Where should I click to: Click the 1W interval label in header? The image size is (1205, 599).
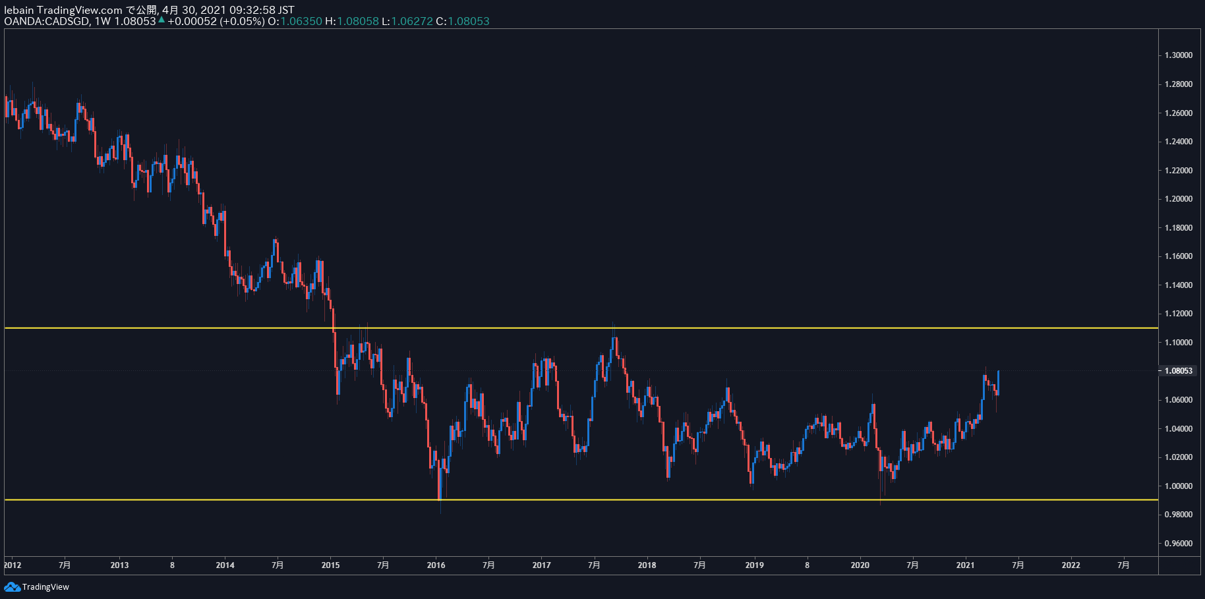(103, 21)
